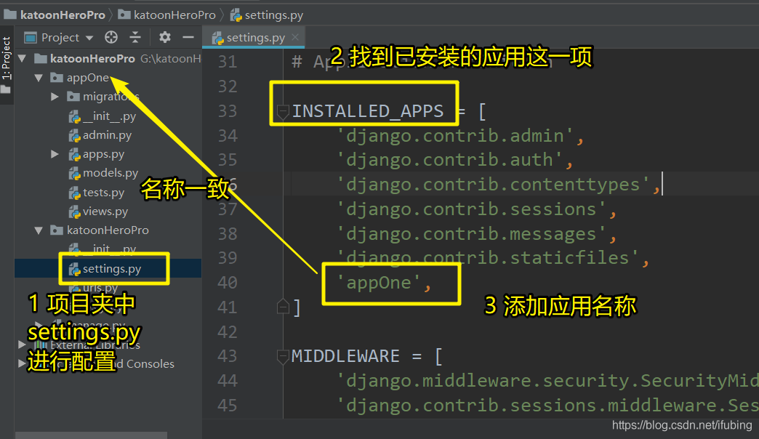Expand the migrations folder arrow
This screenshot has width=759, height=439.
[55, 97]
